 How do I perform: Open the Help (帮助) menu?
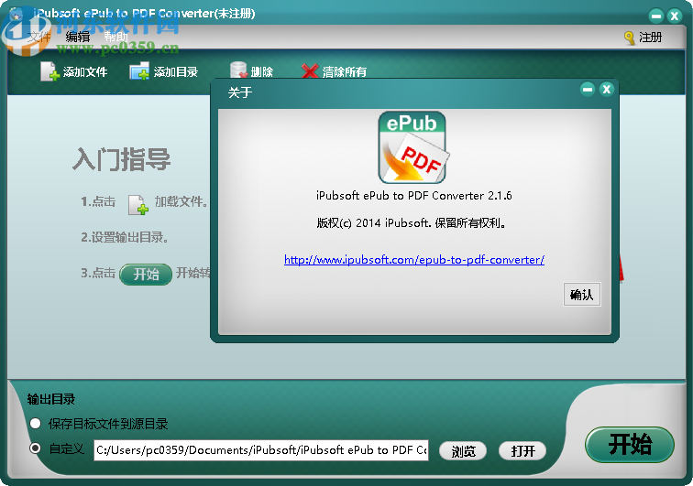pyautogui.click(x=115, y=37)
